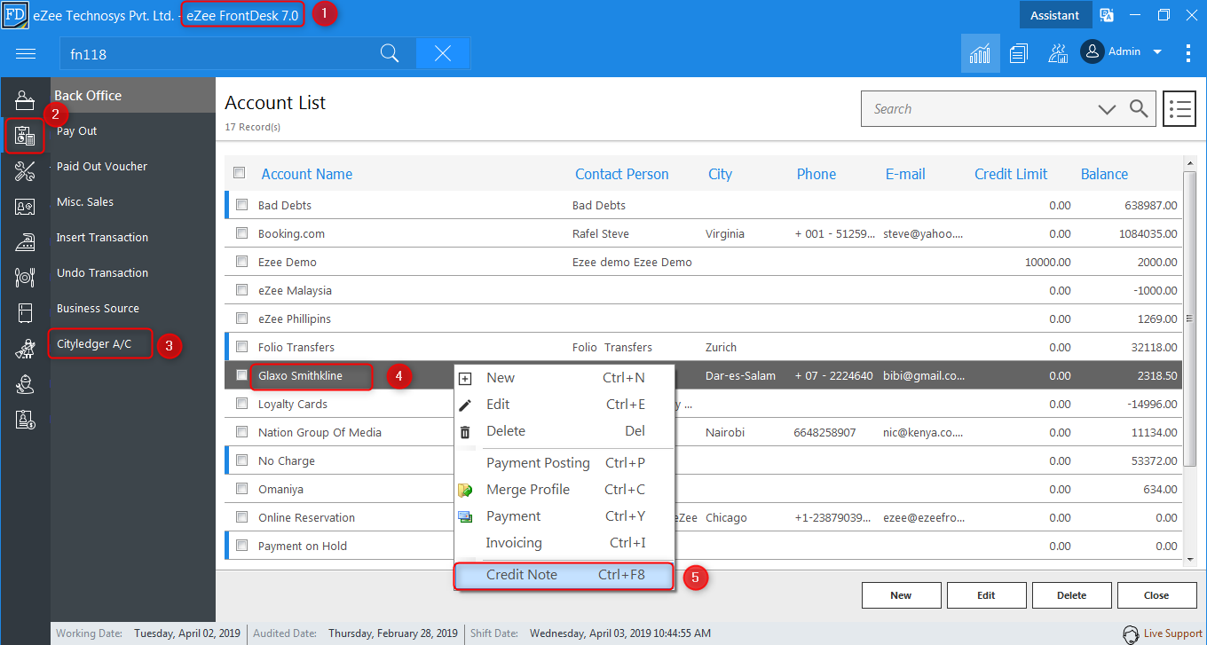1207x645 pixels.
Task: Click the Assistant button
Action: coord(1054,15)
